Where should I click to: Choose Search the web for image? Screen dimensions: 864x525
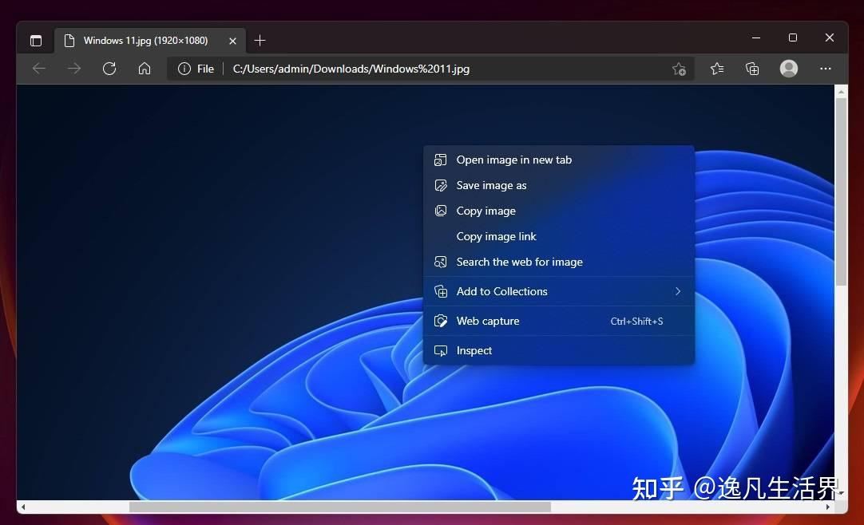tap(519, 262)
